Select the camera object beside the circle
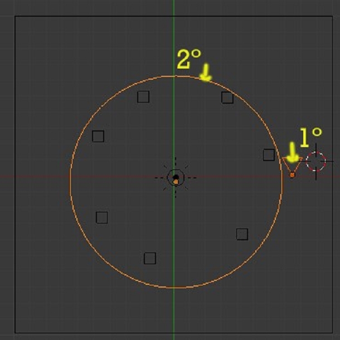 [x=292, y=166]
